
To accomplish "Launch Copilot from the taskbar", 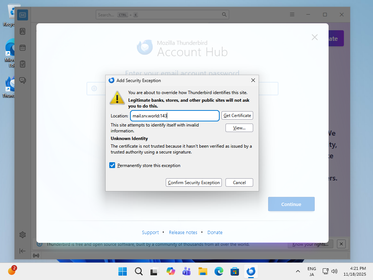I will pos(170,271).
